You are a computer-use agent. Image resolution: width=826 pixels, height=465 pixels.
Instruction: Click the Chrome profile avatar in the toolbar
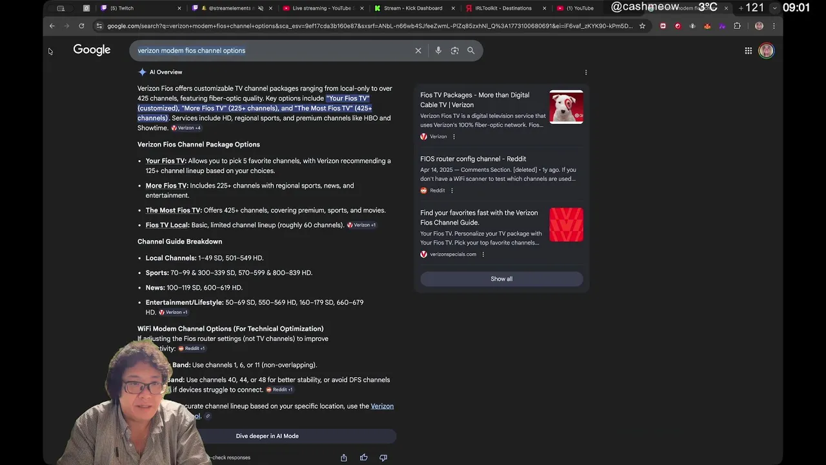[759, 26]
